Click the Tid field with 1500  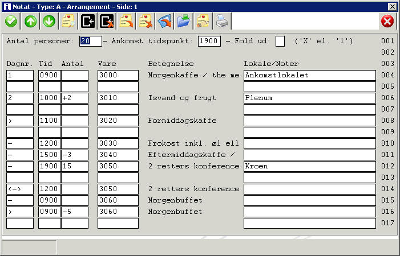click(50, 155)
